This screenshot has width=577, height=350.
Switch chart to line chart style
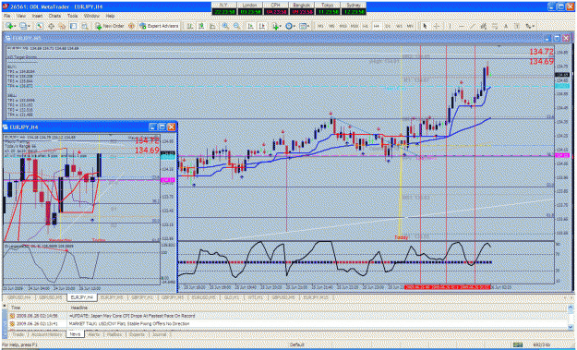pos(212,26)
